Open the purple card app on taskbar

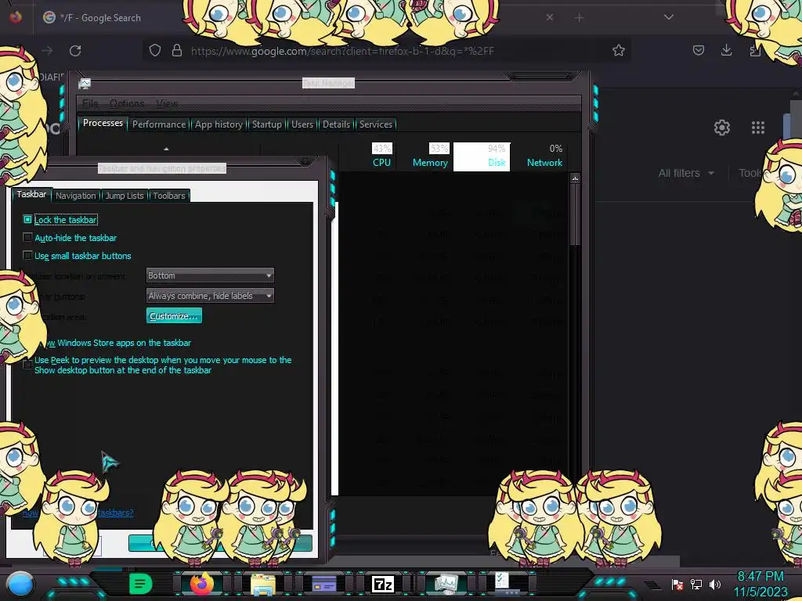(x=323, y=584)
